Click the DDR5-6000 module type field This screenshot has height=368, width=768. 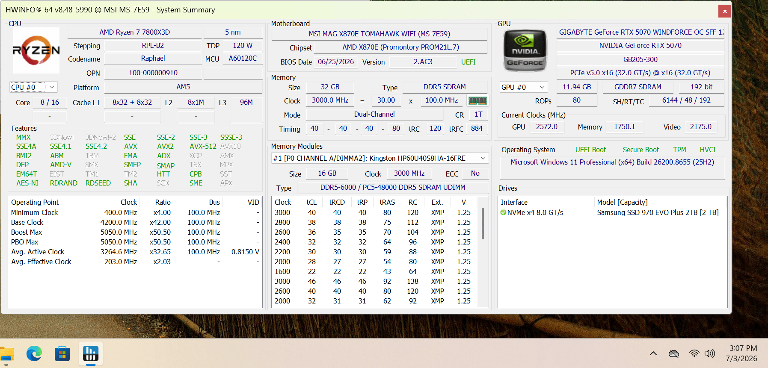393,188
